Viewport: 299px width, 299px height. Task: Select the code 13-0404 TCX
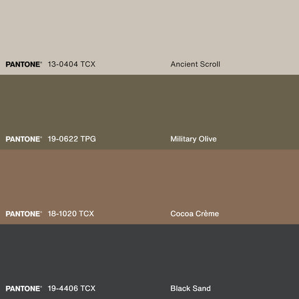pyautogui.click(x=72, y=64)
